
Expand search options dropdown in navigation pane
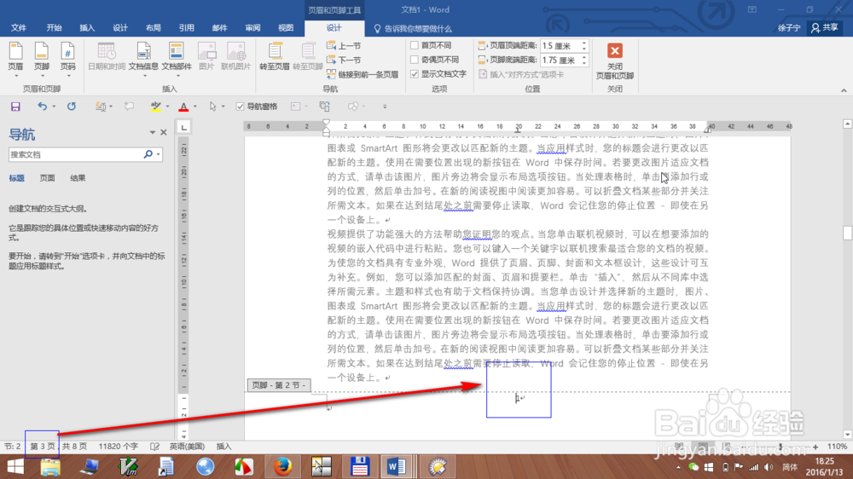pyautogui.click(x=159, y=154)
